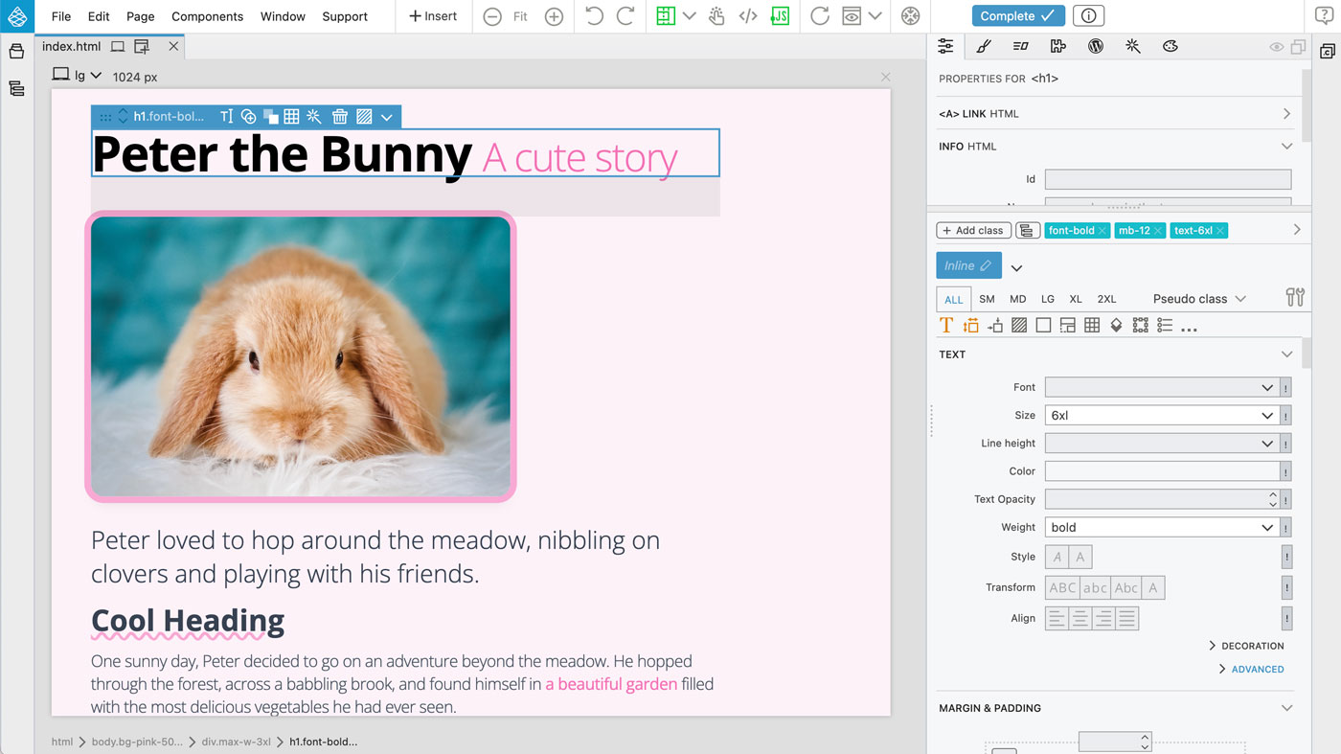This screenshot has width=1341, height=754.
Task: Click the paintbrush style icon in the panel tabs
Action: pyautogui.click(x=983, y=46)
